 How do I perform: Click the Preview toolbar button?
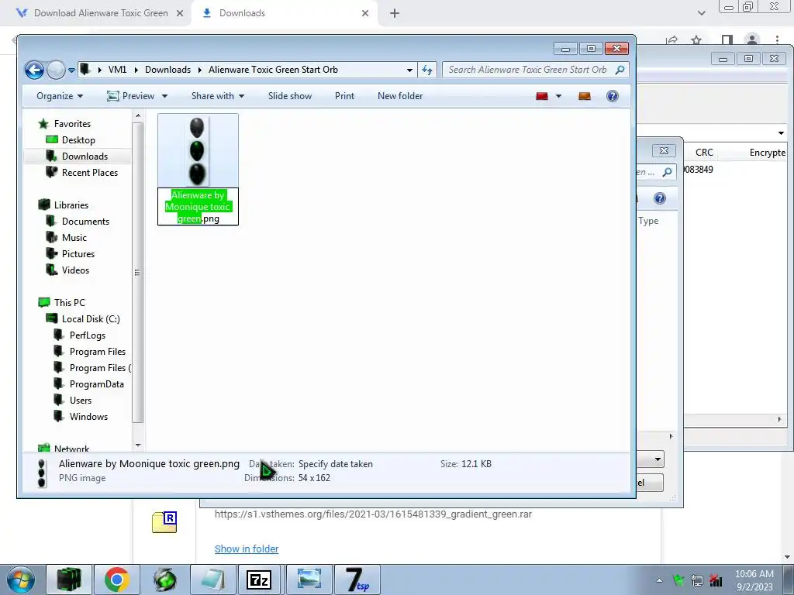(130, 96)
